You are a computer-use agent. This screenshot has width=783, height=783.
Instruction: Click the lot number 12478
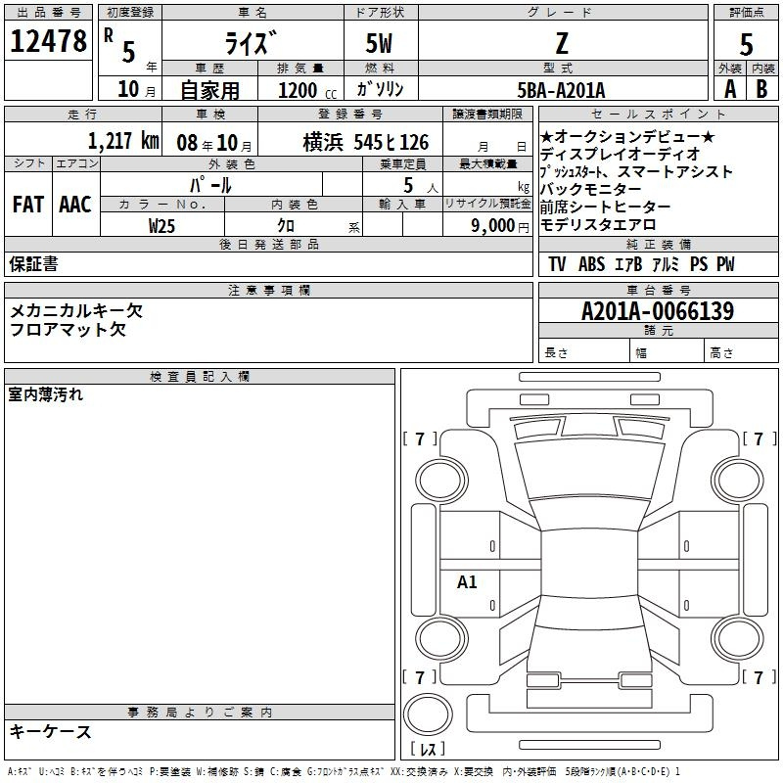coord(48,42)
